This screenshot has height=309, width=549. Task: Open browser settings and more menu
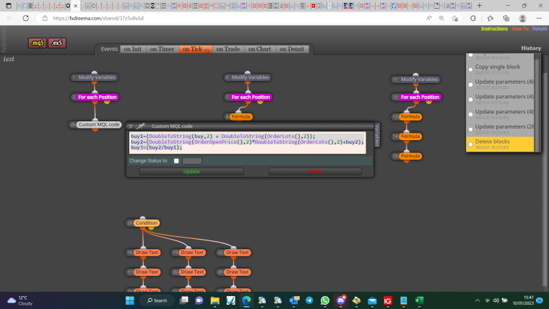pos(539,18)
